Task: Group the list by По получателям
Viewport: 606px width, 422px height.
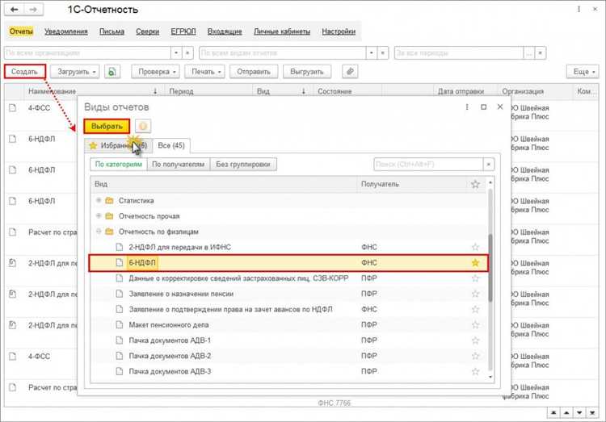Action: coord(179,165)
